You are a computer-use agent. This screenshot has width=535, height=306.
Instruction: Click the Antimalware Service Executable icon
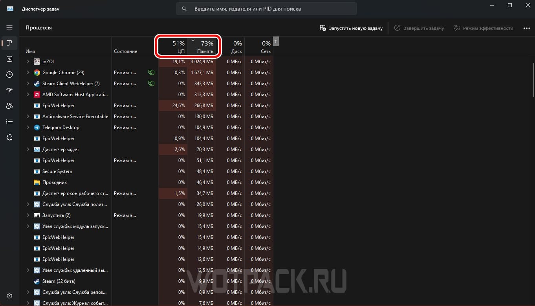coord(37,117)
